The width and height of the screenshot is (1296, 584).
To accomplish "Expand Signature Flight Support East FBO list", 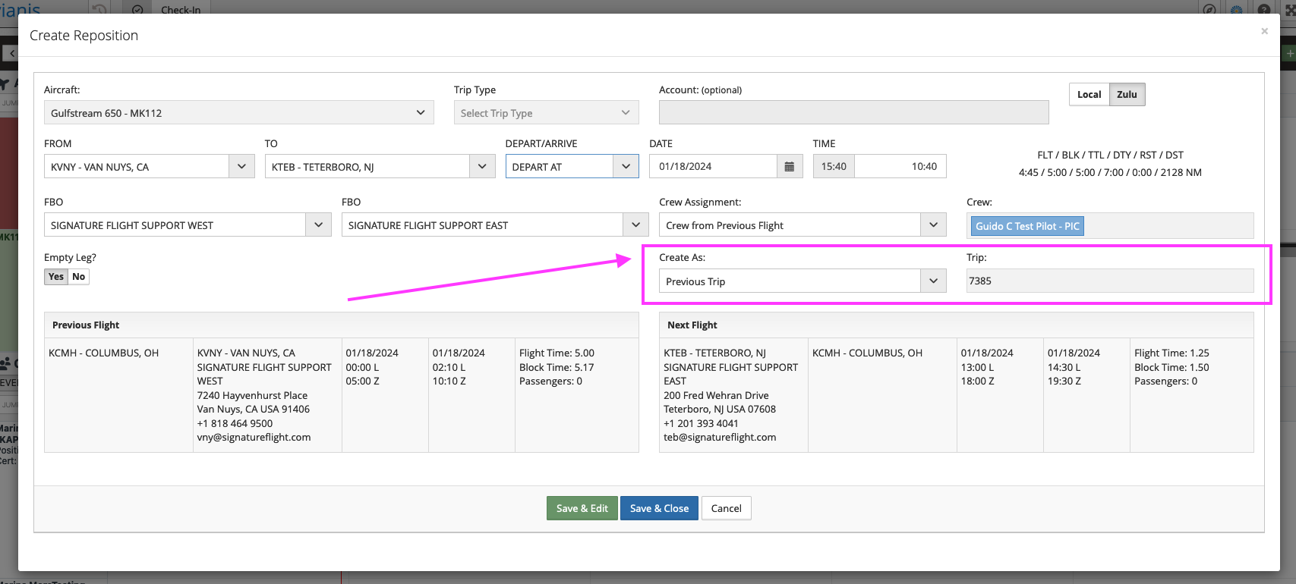I will [x=635, y=225].
